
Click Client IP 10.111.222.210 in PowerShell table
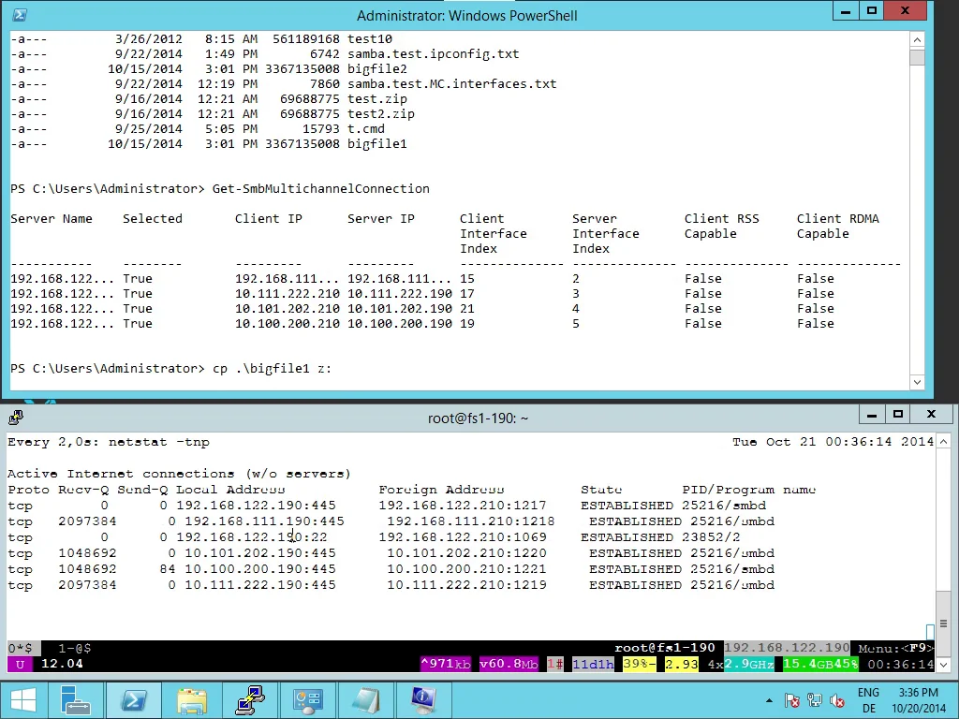coord(288,293)
